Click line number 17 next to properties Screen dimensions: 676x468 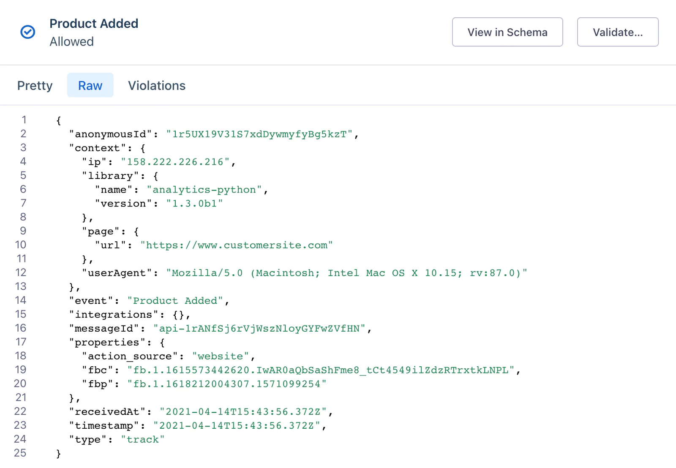[x=21, y=342]
